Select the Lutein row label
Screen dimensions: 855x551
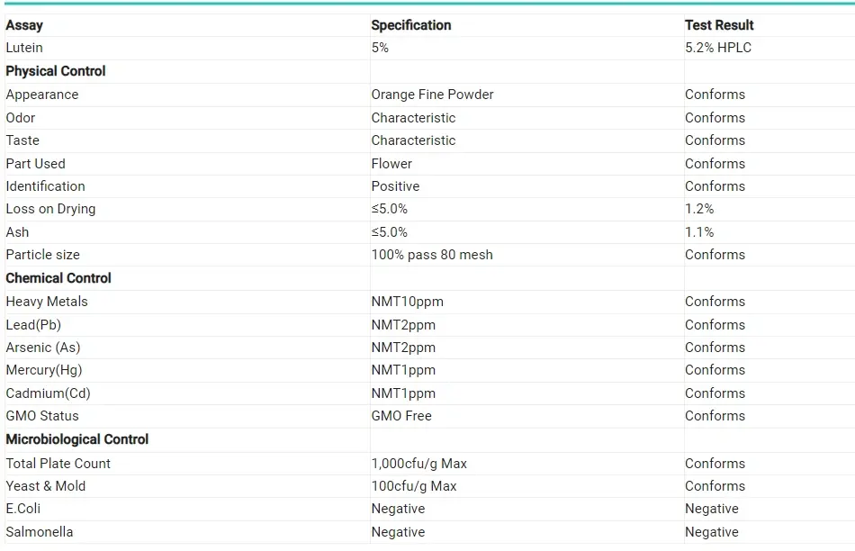pos(24,48)
